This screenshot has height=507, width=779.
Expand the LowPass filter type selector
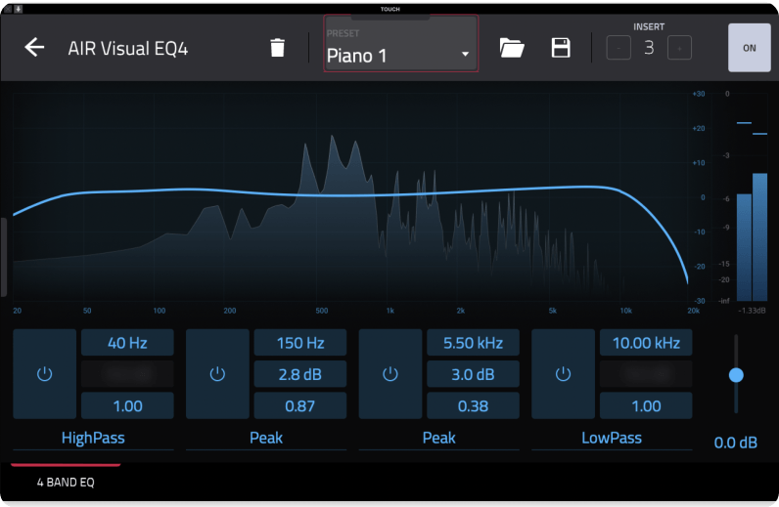pos(612,438)
